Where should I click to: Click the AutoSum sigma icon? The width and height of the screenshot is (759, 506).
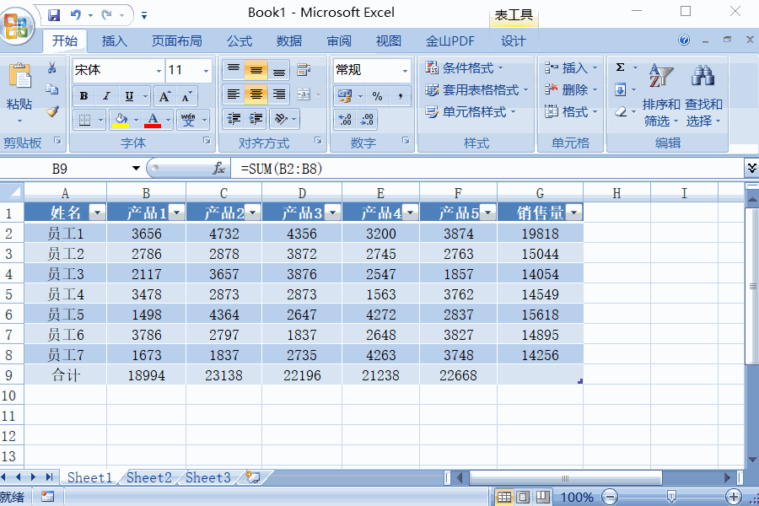click(620, 67)
